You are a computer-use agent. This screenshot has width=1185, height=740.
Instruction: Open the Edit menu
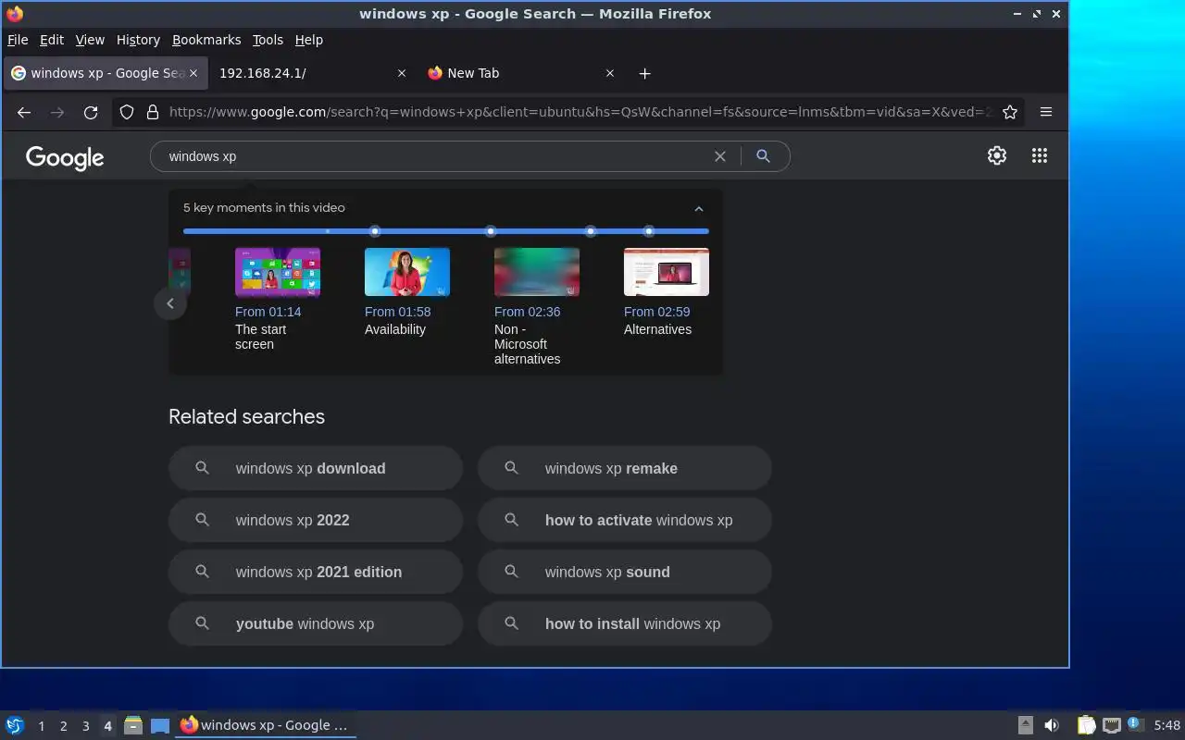[x=52, y=40]
